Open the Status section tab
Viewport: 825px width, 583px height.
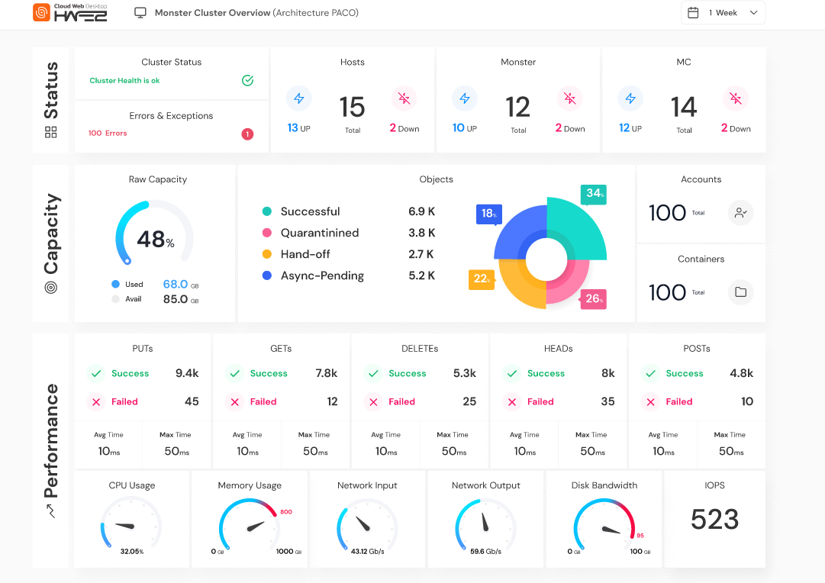pyautogui.click(x=50, y=100)
